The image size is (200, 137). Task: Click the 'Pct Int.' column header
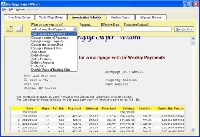(x=58, y=108)
